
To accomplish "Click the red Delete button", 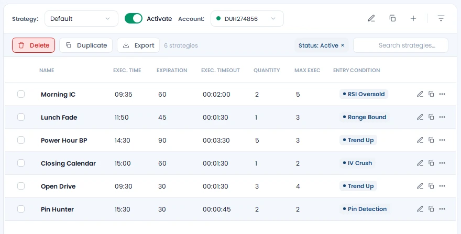I will click(34, 45).
